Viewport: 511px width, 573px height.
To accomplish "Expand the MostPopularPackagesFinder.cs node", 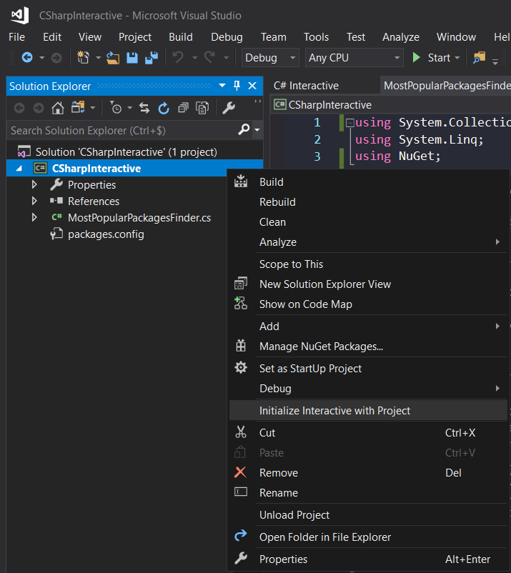I will coord(34,217).
